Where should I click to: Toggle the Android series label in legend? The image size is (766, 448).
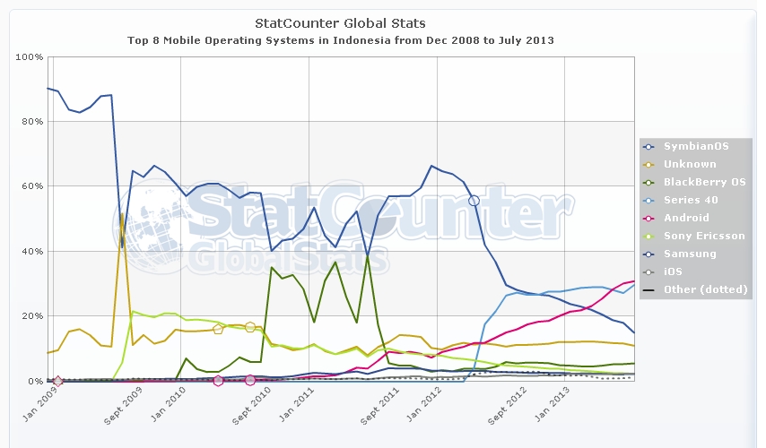click(685, 218)
